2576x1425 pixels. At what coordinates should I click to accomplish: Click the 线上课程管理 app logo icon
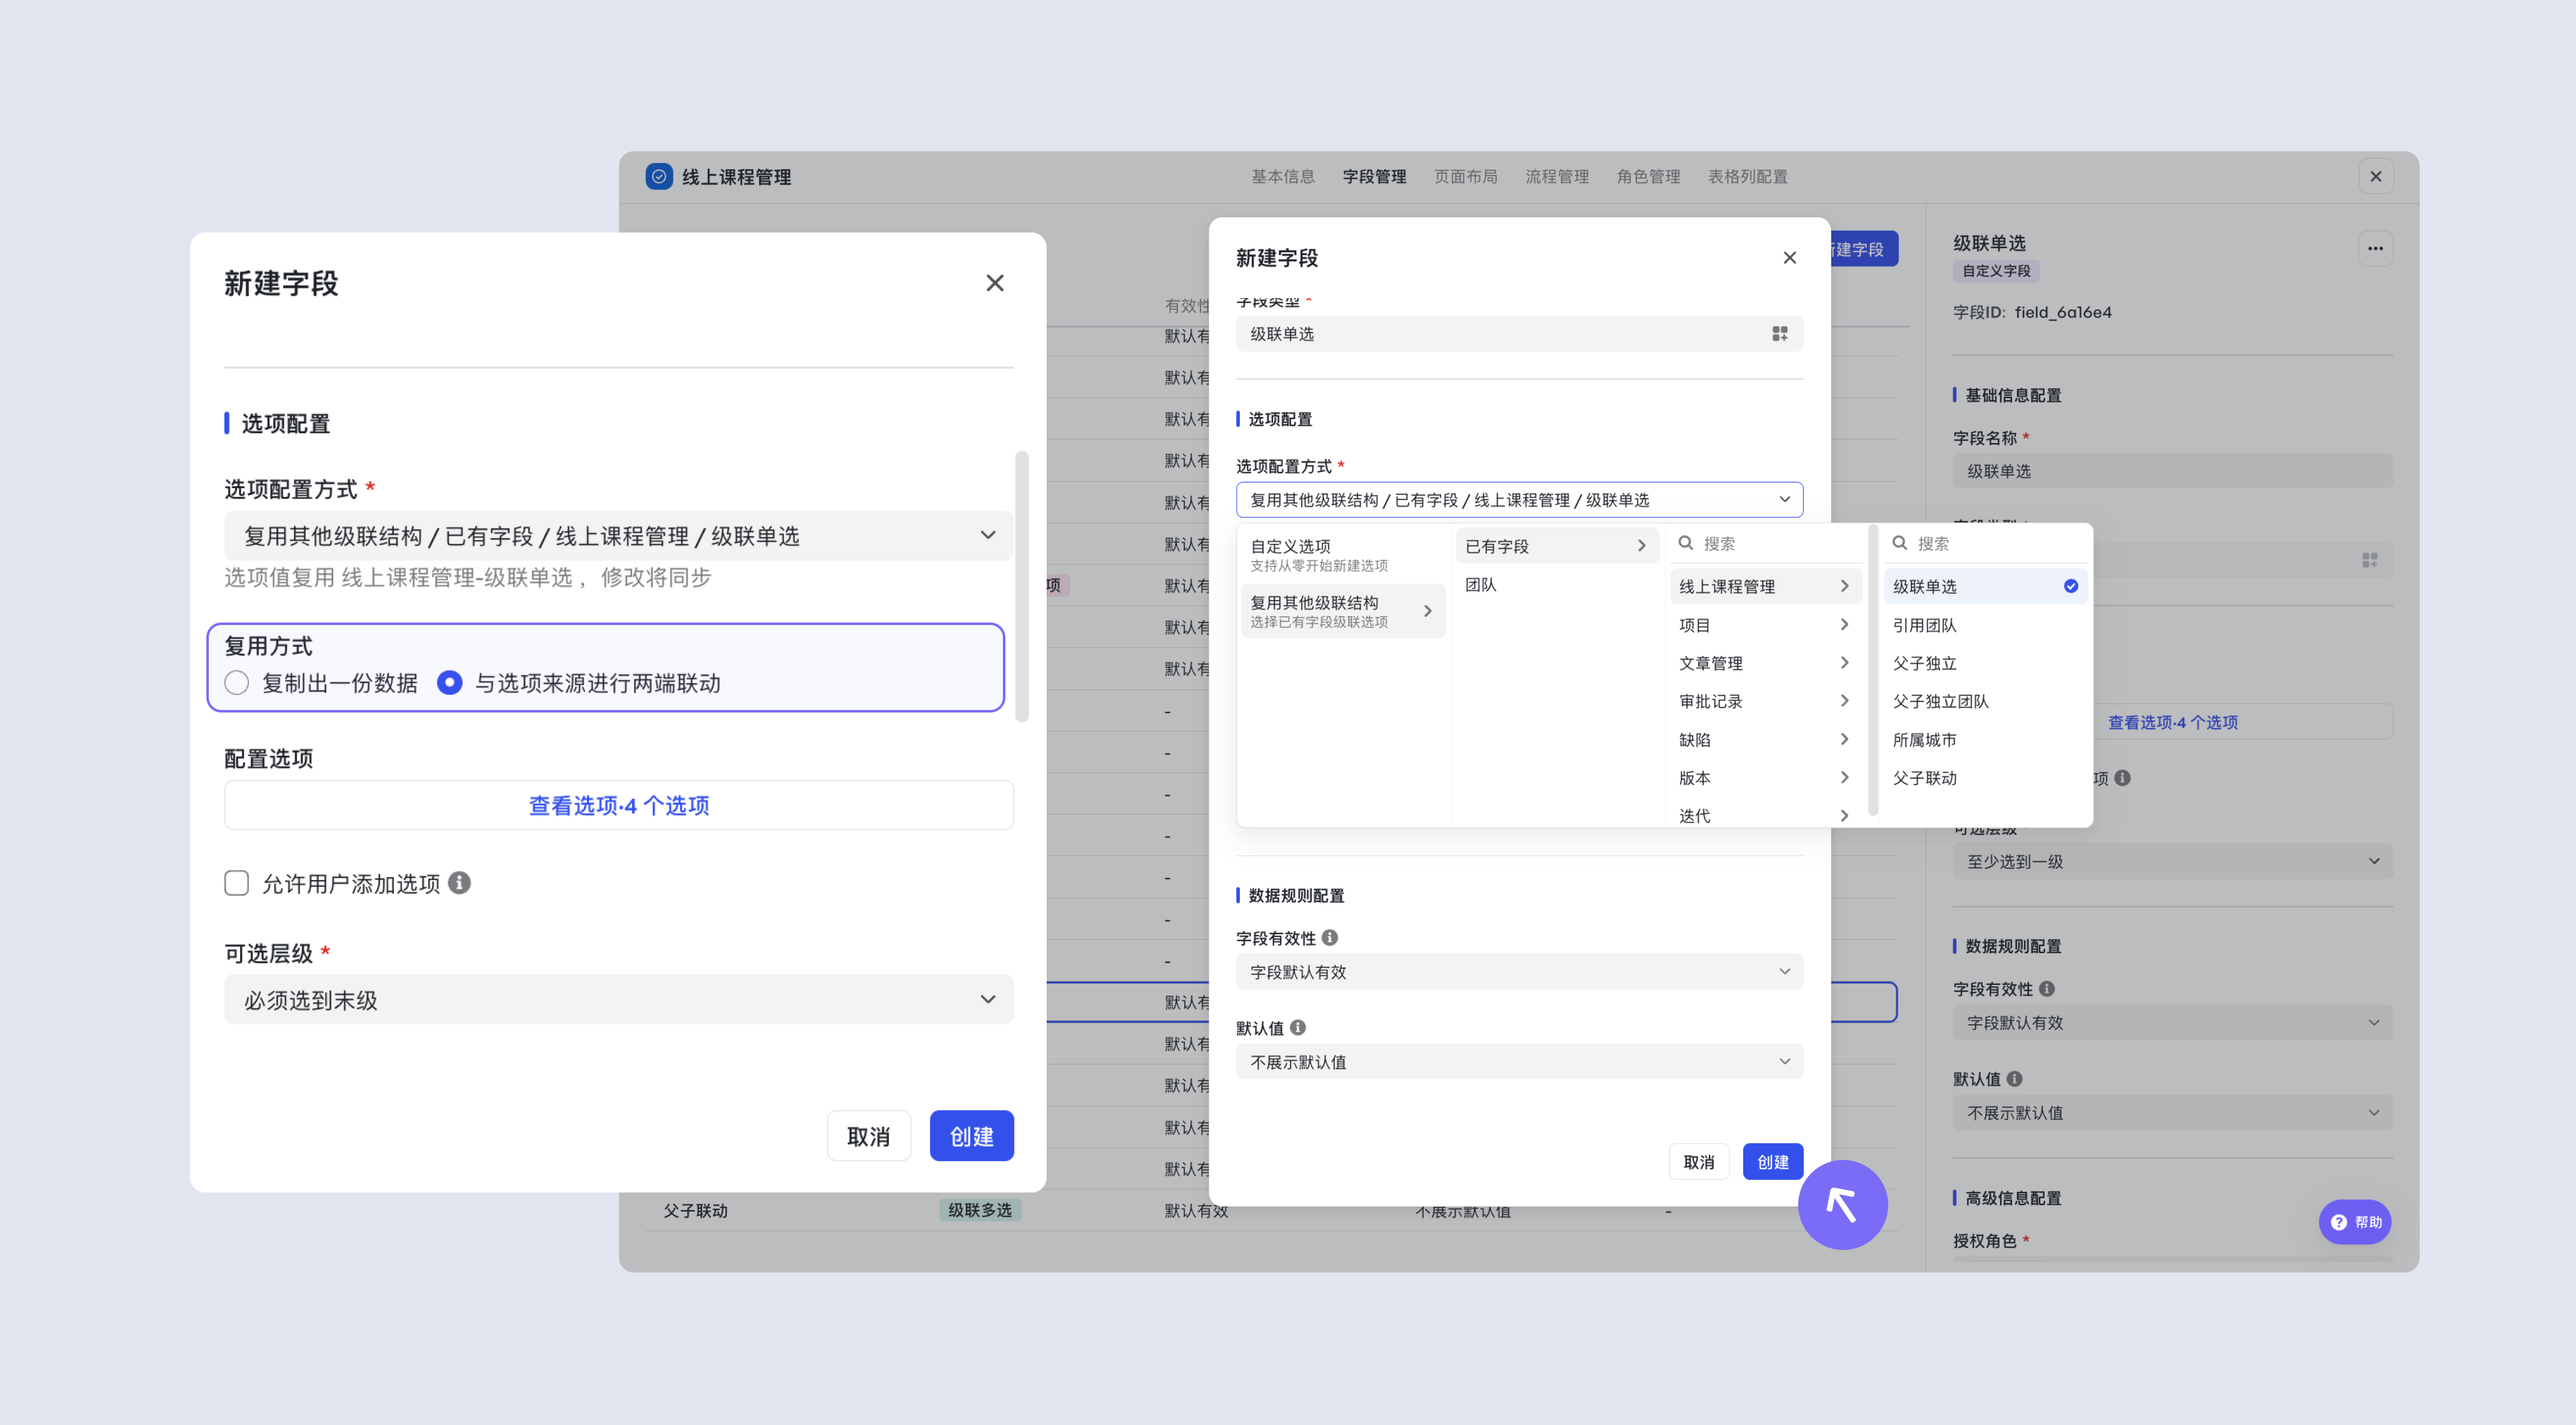click(659, 177)
